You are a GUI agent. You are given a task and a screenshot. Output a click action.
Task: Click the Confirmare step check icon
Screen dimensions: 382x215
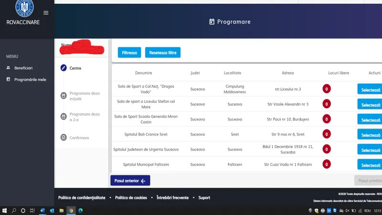pos(64,138)
